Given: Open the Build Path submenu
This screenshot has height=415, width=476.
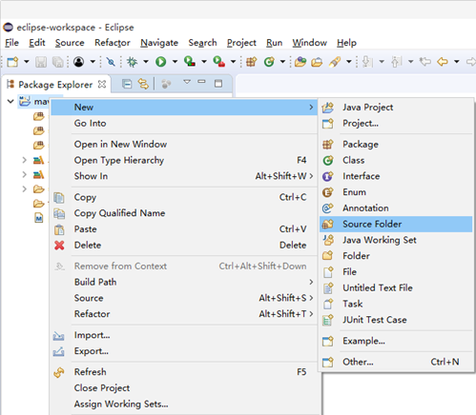Looking at the screenshot, I should [x=184, y=282].
